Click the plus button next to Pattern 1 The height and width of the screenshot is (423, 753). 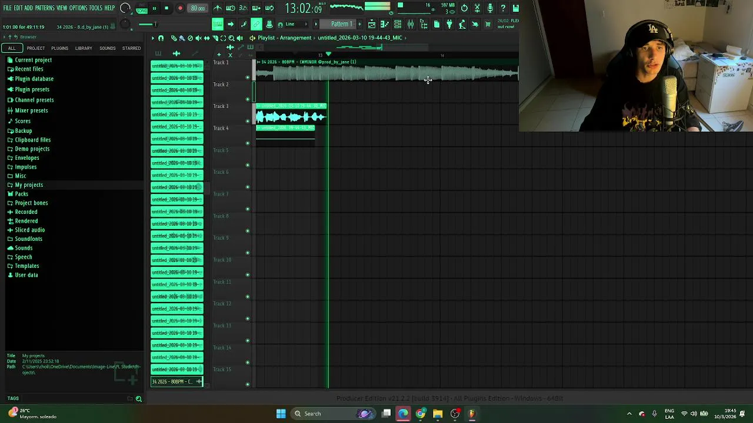pos(359,24)
